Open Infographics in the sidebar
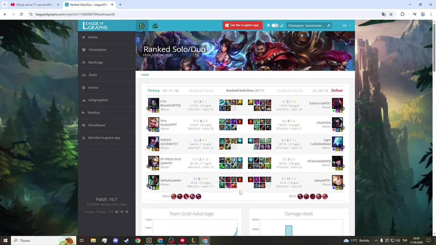Image resolution: width=436 pixels, height=245 pixels. click(107, 100)
